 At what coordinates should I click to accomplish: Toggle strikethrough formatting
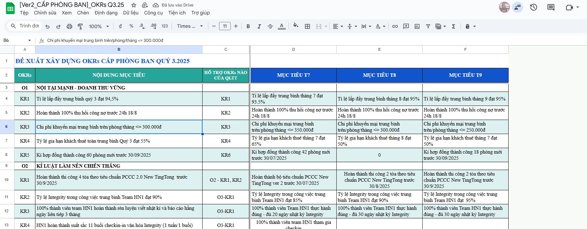coord(270,26)
